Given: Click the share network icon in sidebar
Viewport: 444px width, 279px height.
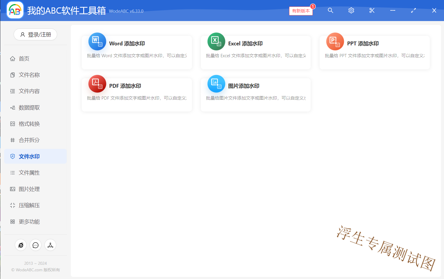Looking at the screenshot, I should [50, 245].
